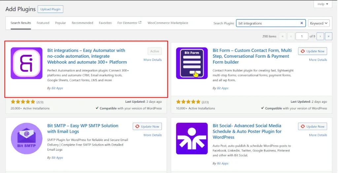
Task: Switch to the Search Results tab
Action: (21, 23)
